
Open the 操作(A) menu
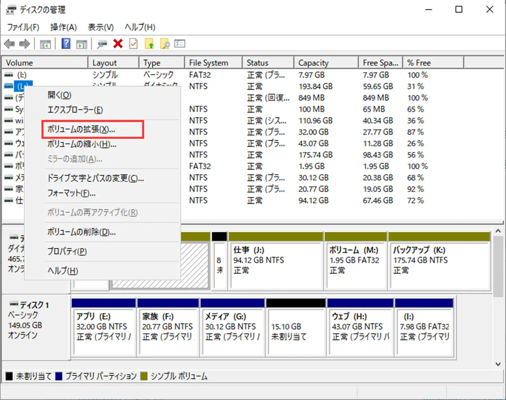(x=63, y=27)
